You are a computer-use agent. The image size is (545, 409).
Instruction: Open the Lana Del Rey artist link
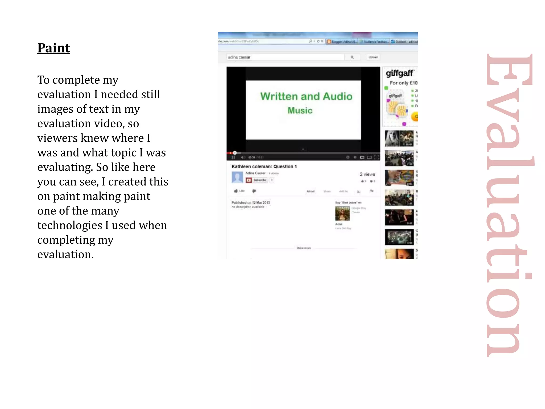(x=343, y=228)
